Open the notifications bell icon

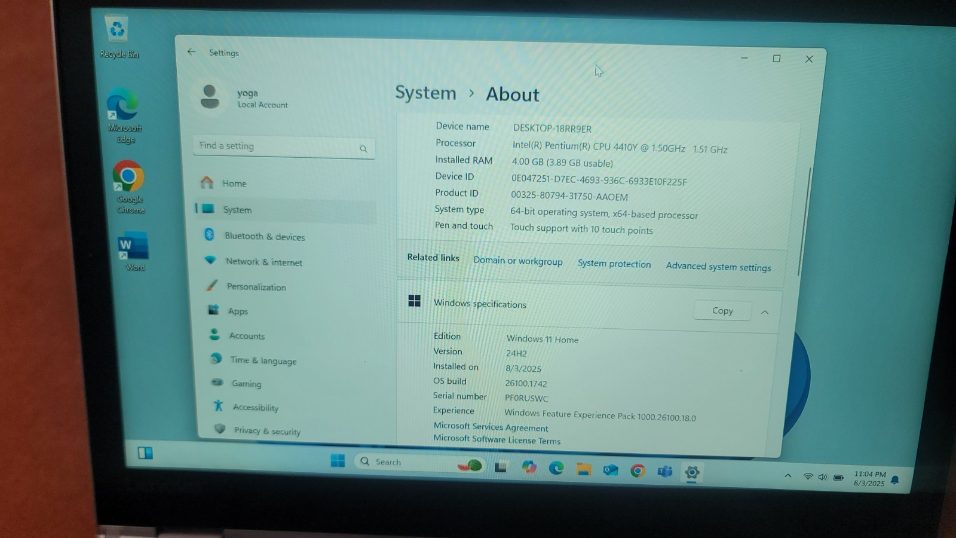point(894,480)
